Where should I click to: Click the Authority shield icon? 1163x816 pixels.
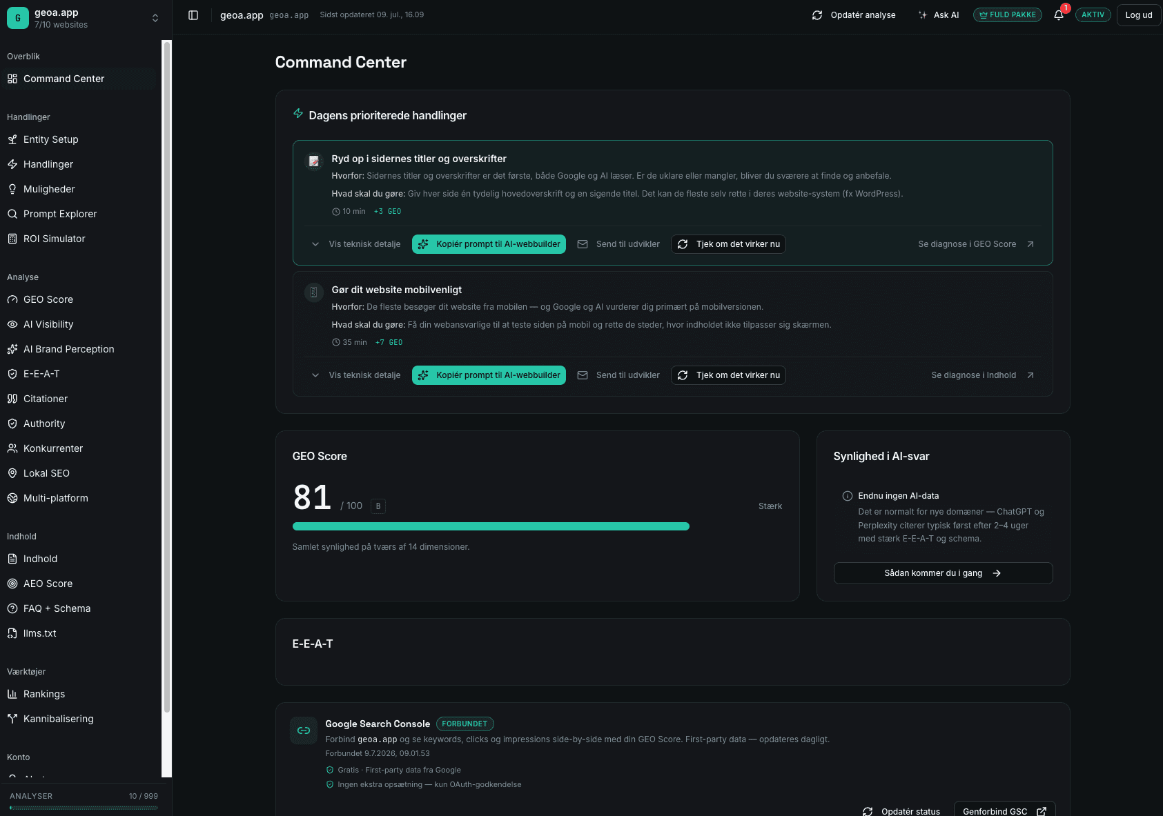(12, 424)
